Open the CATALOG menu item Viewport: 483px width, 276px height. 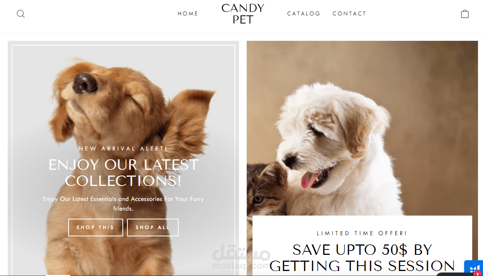click(304, 13)
